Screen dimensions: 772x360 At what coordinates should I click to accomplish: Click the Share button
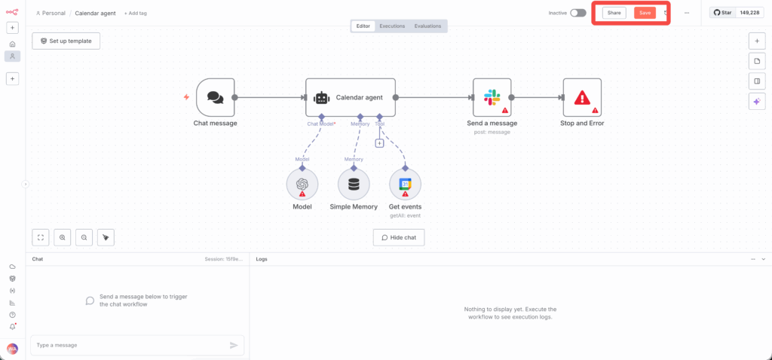614,13
